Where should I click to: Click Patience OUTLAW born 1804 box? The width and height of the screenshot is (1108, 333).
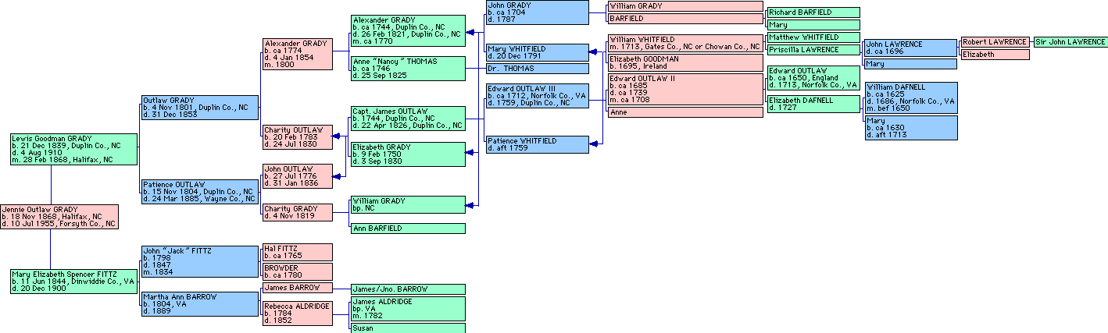pyautogui.click(x=199, y=192)
